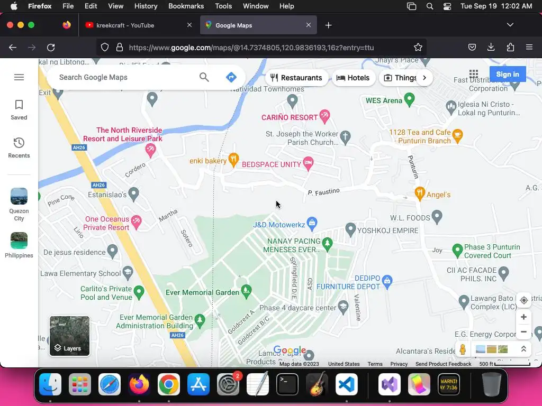Bookmark this page with the star
This screenshot has height=406, width=542.
coord(418,47)
